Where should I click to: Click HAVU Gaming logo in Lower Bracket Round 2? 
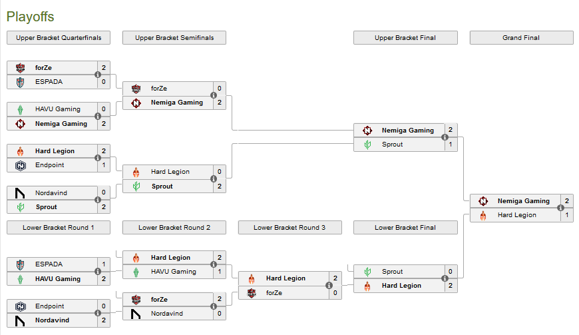coord(136,272)
